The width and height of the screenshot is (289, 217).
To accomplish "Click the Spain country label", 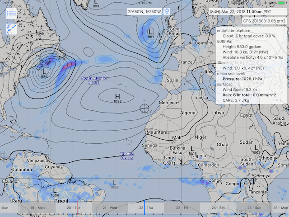I will tap(172, 80).
